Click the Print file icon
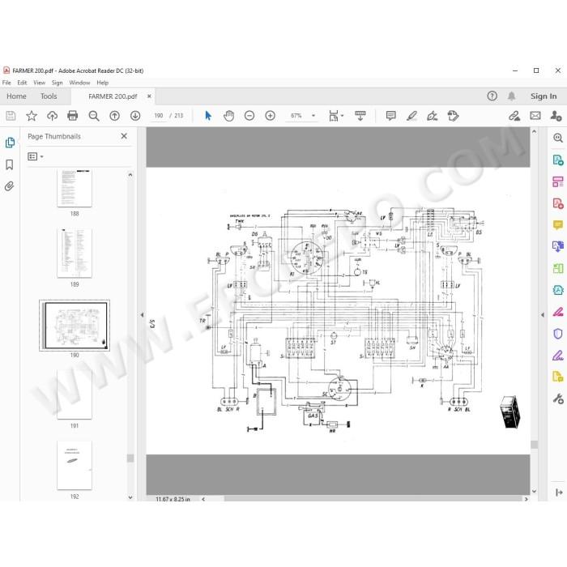The width and height of the screenshot is (567, 567). coord(73,116)
